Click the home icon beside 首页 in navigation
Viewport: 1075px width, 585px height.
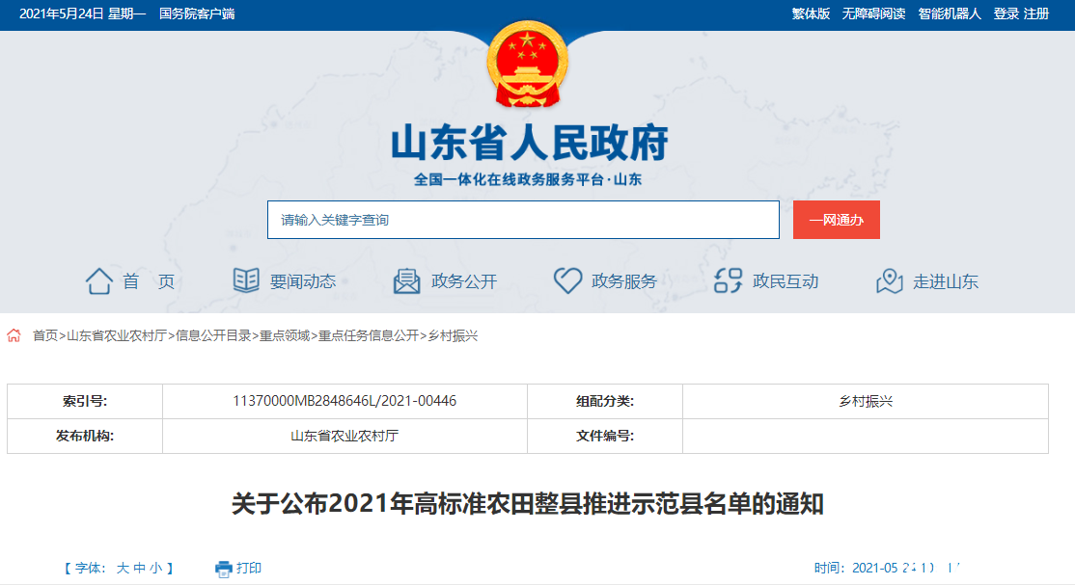click(x=98, y=280)
